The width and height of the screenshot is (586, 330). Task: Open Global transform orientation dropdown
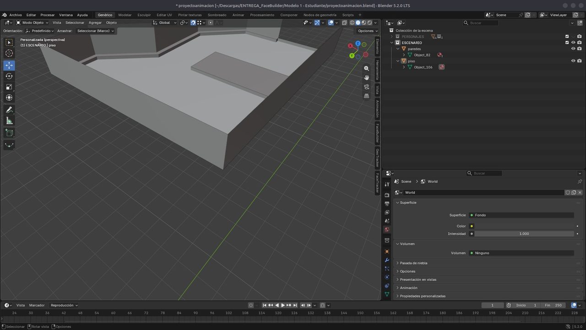point(164,22)
